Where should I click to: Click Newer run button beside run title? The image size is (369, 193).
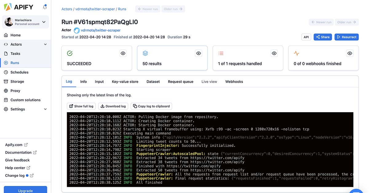(x=321, y=22)
